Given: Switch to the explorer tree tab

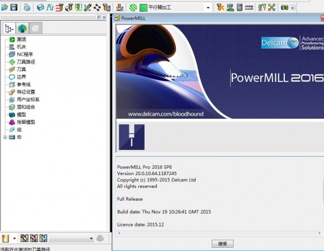Looking at the screenshot, I should [x=9, y=28].
